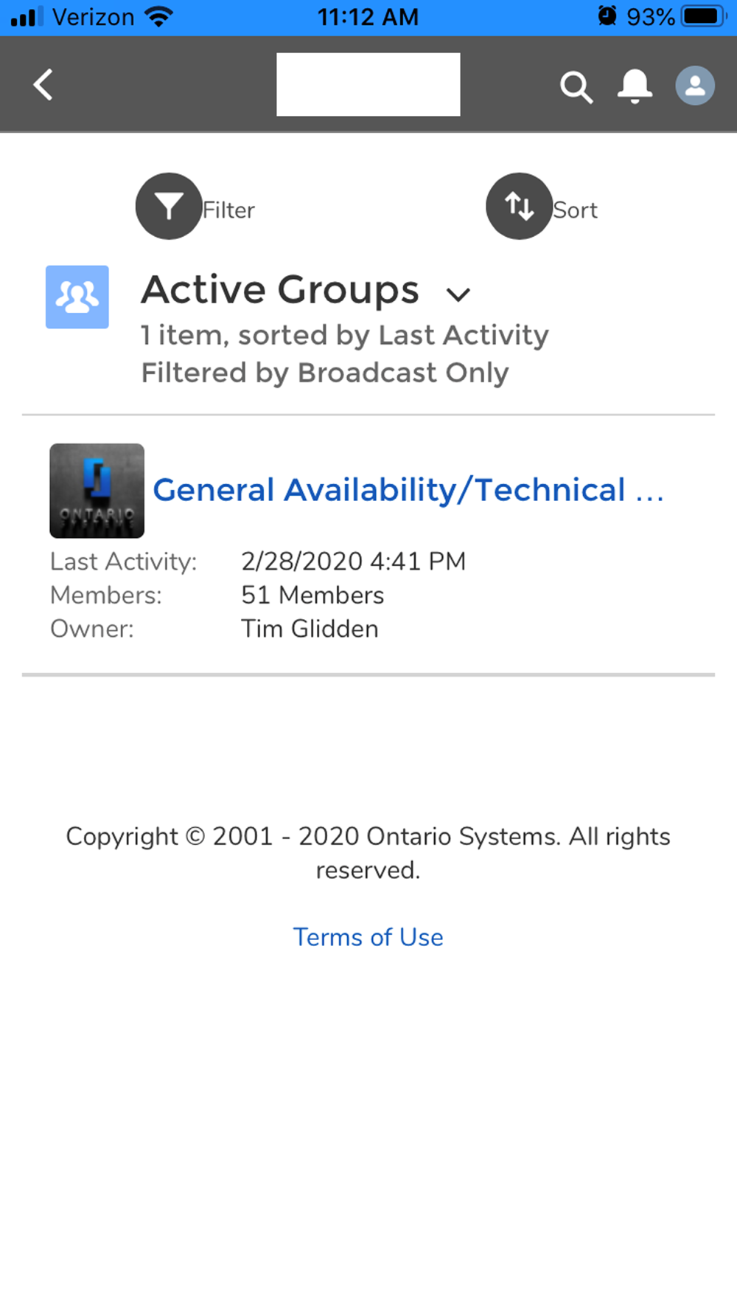Tap the alarm clock status icon
Viewport: 737px width, 1312px height.
click(x=607, y=15)
